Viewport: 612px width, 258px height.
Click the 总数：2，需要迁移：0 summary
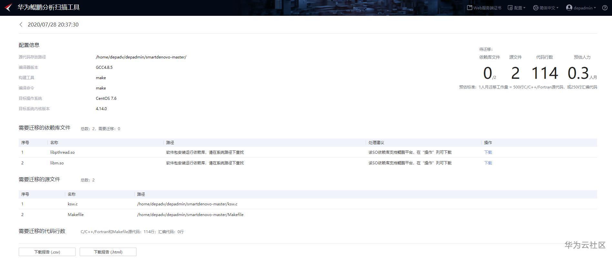[x=100, y=129]
